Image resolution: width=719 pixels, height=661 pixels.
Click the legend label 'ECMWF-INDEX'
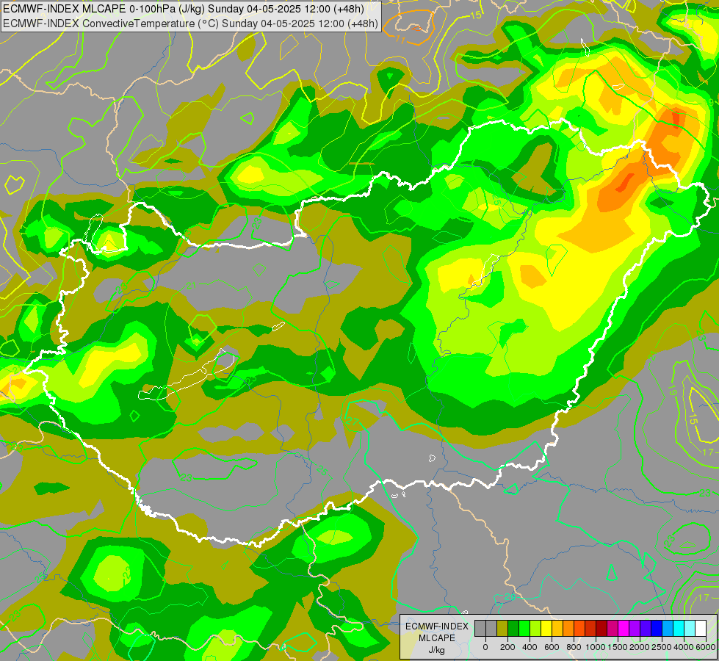(437, 626)
